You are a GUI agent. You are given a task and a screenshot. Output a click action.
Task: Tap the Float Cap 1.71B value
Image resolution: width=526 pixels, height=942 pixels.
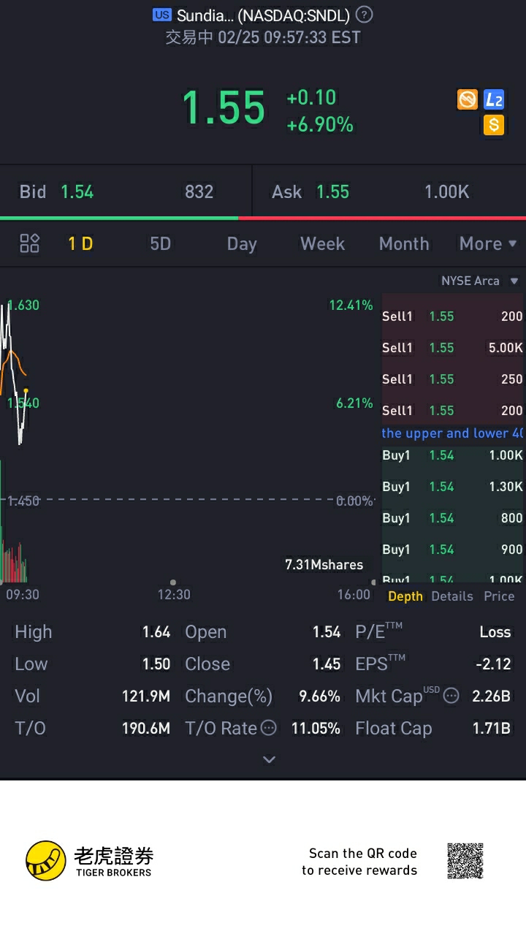pos(492,729)
